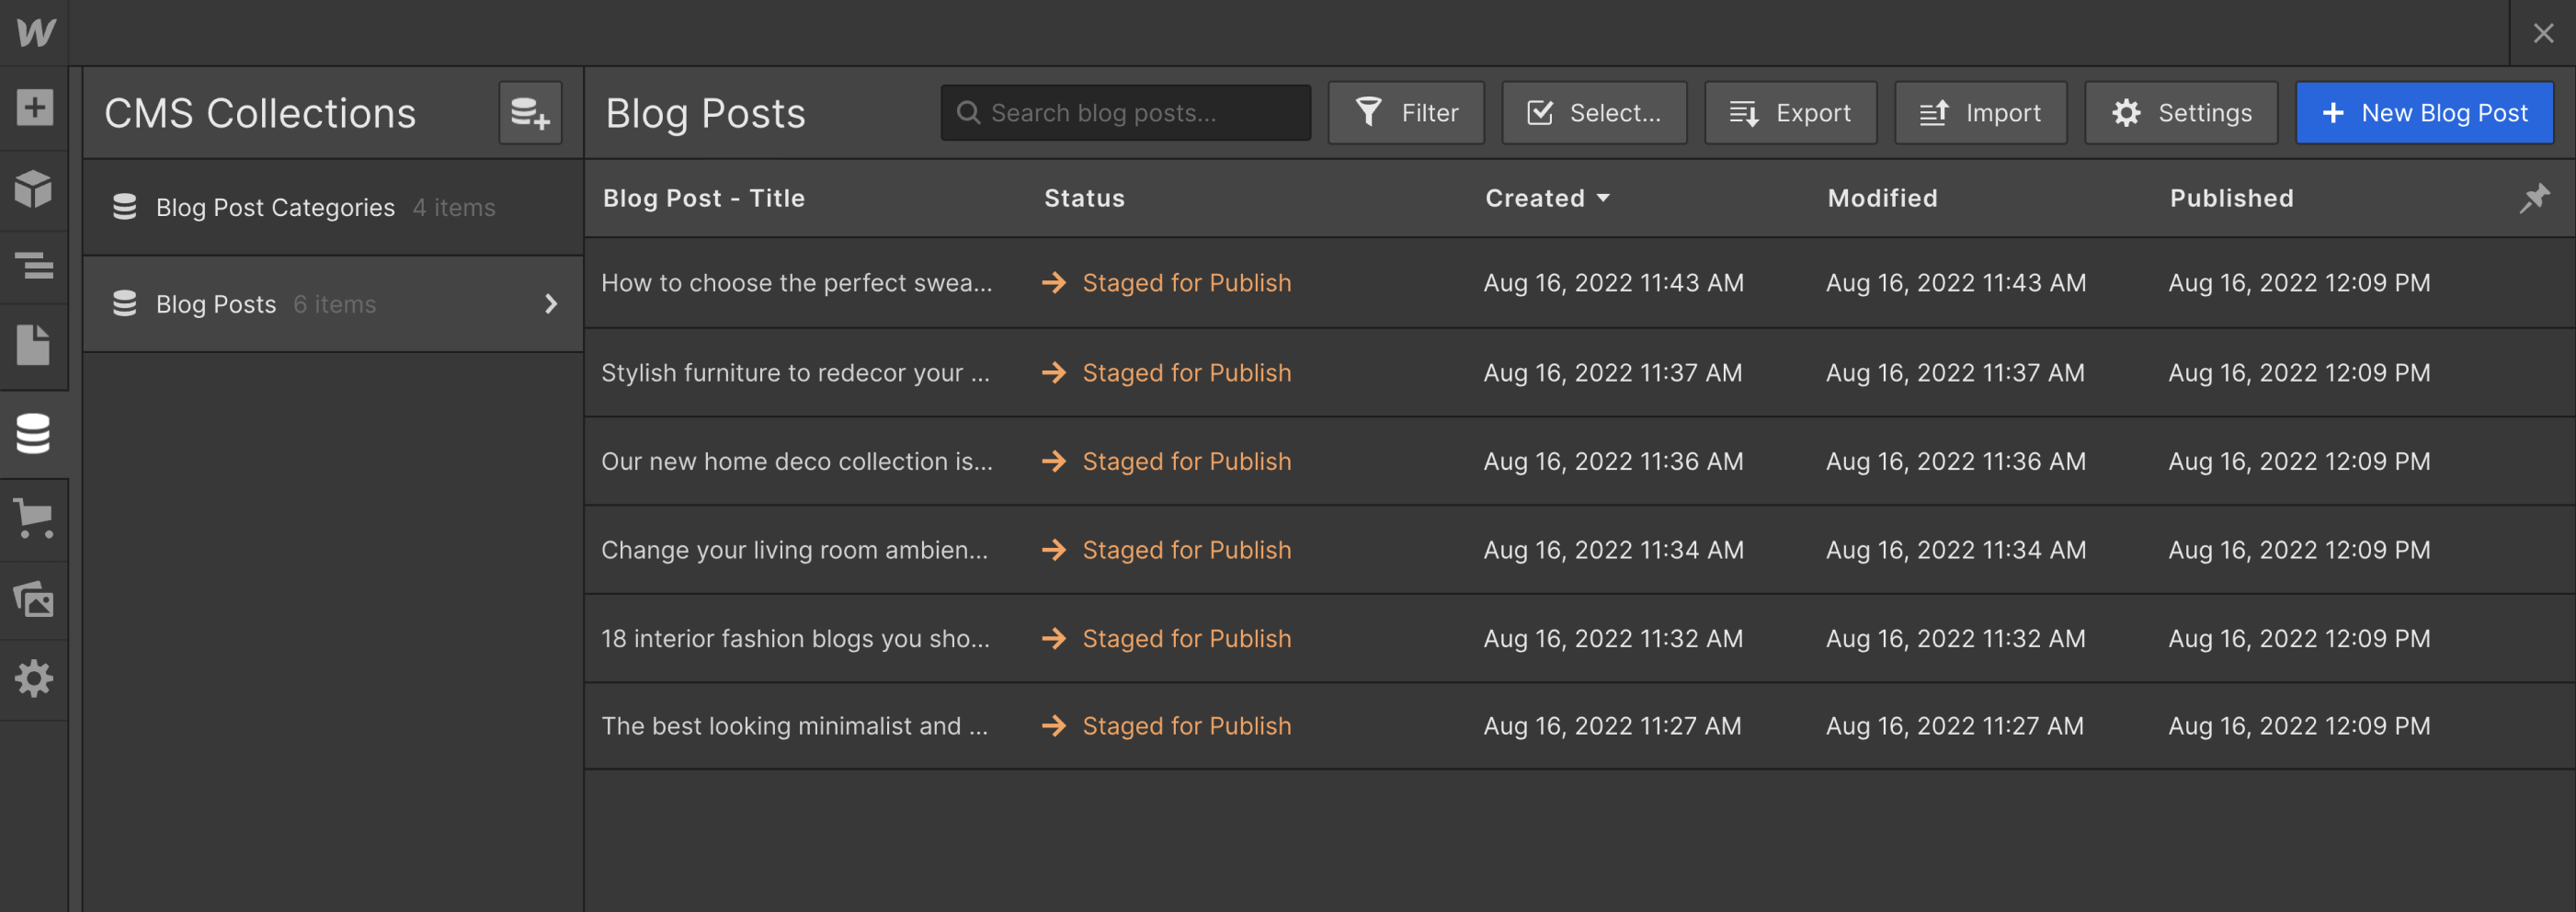This screenshot has height=912, width=2576.
Task: Sort by the Status column header
Action: coord(1084,199)
